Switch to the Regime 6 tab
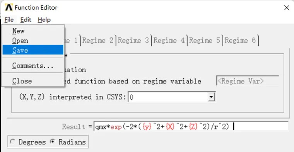 pos(241,40)
